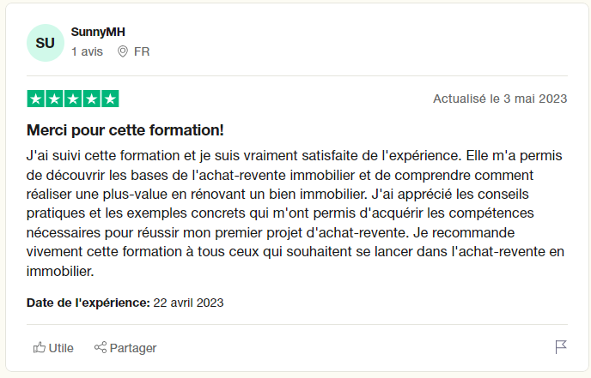Screen dimensions: 591x378
Task: Click the fifth, last rating star
Action: pos(110,99)
